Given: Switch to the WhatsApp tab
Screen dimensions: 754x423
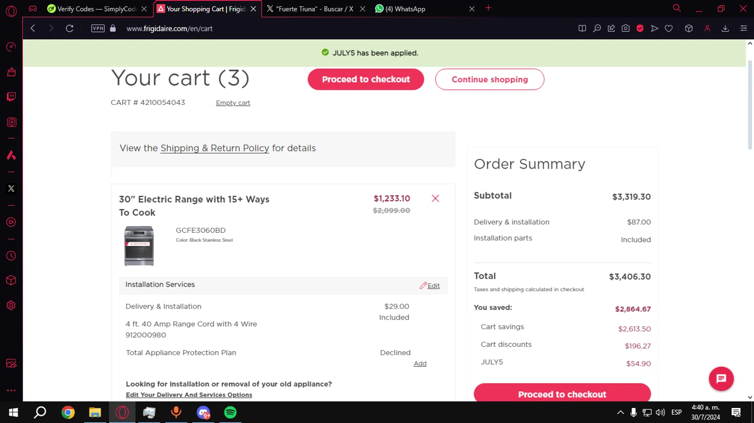Looking at the screenshot, I should click(425, 9).
